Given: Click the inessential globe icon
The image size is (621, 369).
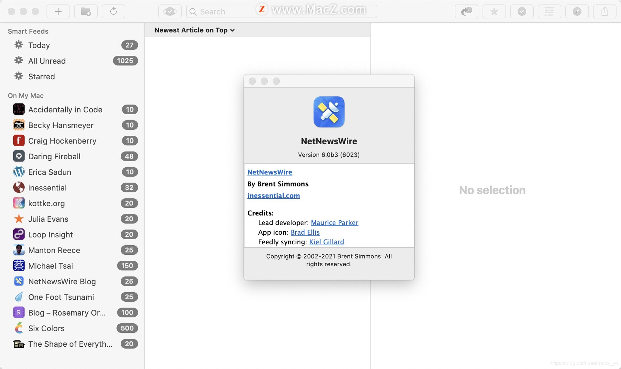Looking at the screenshot, I should click(x=19, y=187).
